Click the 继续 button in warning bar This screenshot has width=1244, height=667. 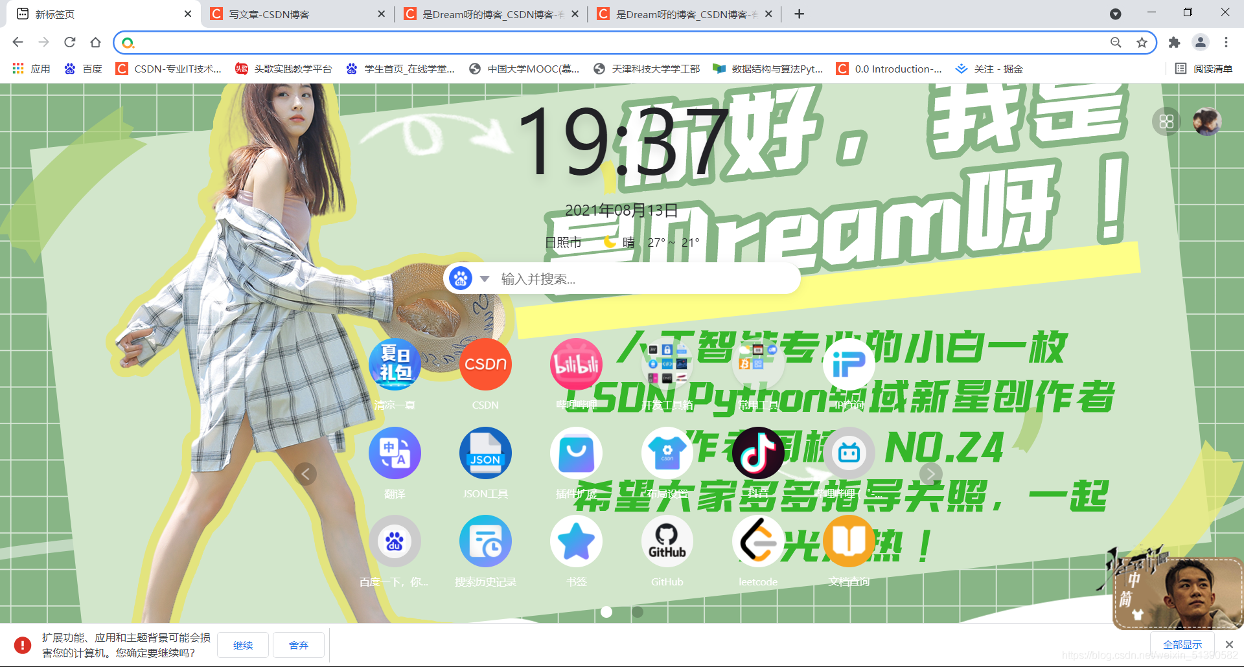click(x=243, y=645)
